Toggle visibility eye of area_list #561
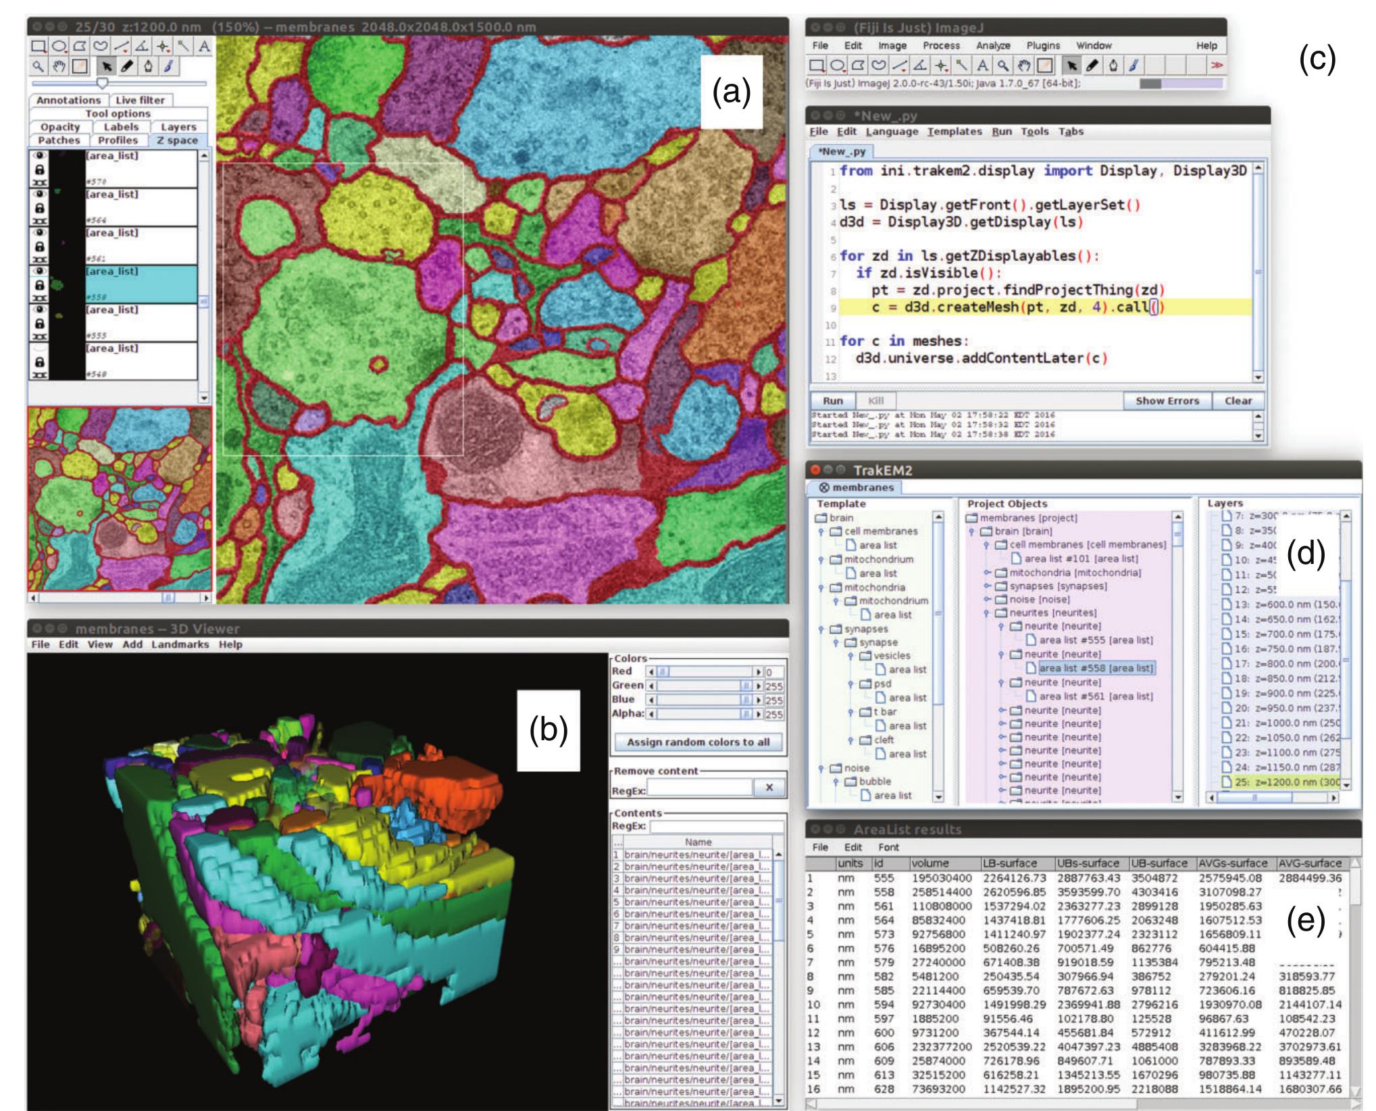1376x1111 pixels. 39,233
